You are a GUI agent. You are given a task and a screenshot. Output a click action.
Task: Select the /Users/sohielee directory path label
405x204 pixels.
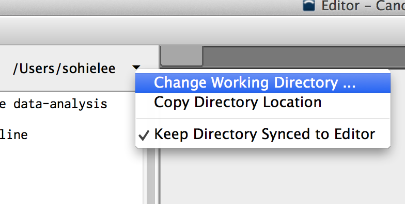tap(64, 69)
